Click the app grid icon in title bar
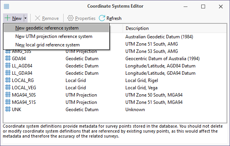The image size is (230, 146). 7,6
